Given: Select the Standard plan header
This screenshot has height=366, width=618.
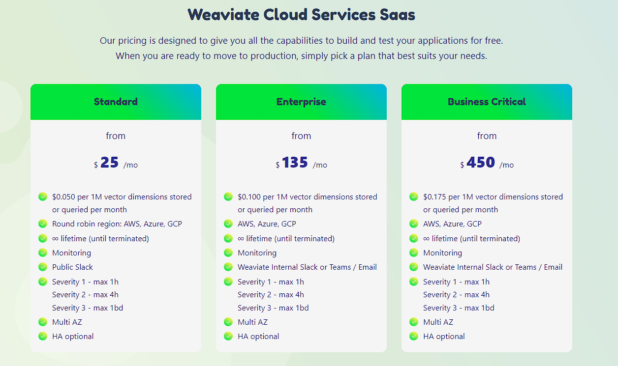Looking at the screenshot, I should (116, 102).
